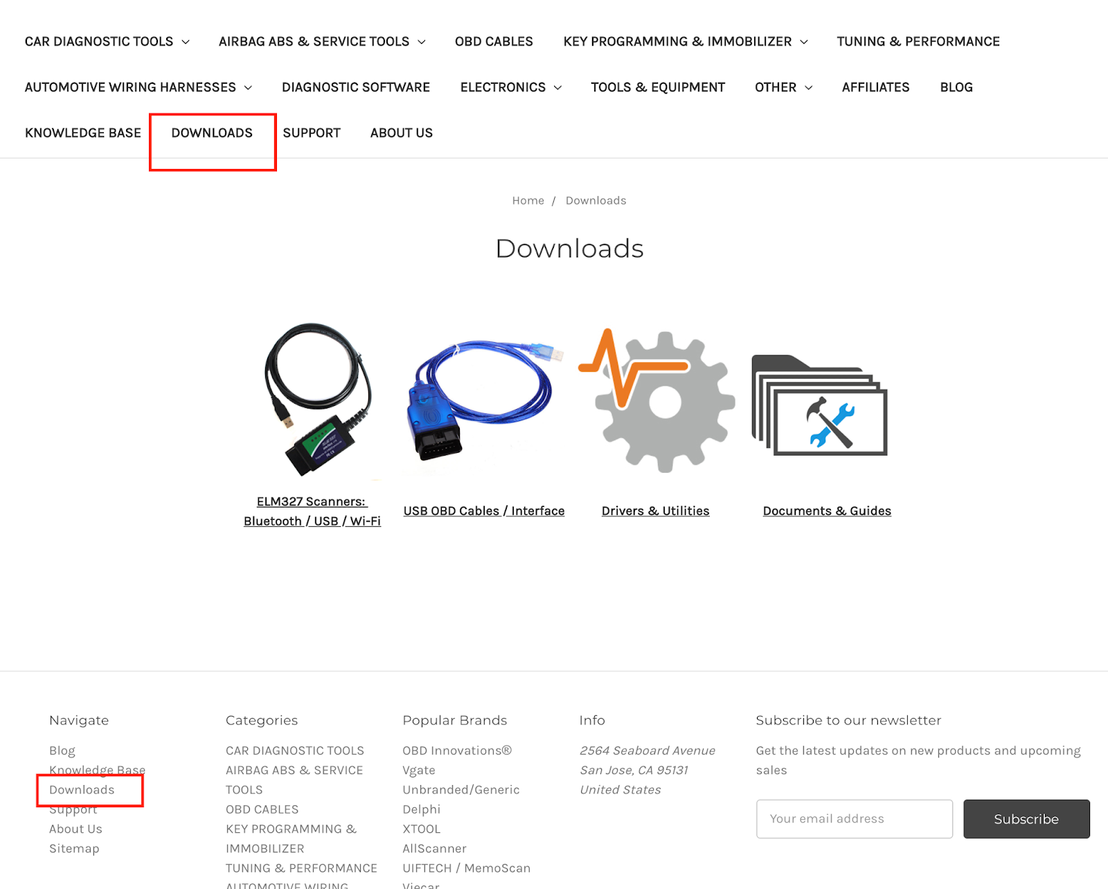The width and height of the screenshot is (1108, 889).
Task: Open the Other dropdown menu
Action: (x=783, y=87)
